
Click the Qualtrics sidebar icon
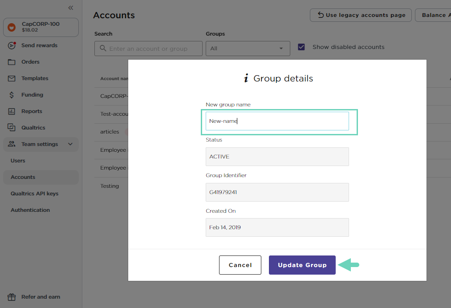click(12, 128)
